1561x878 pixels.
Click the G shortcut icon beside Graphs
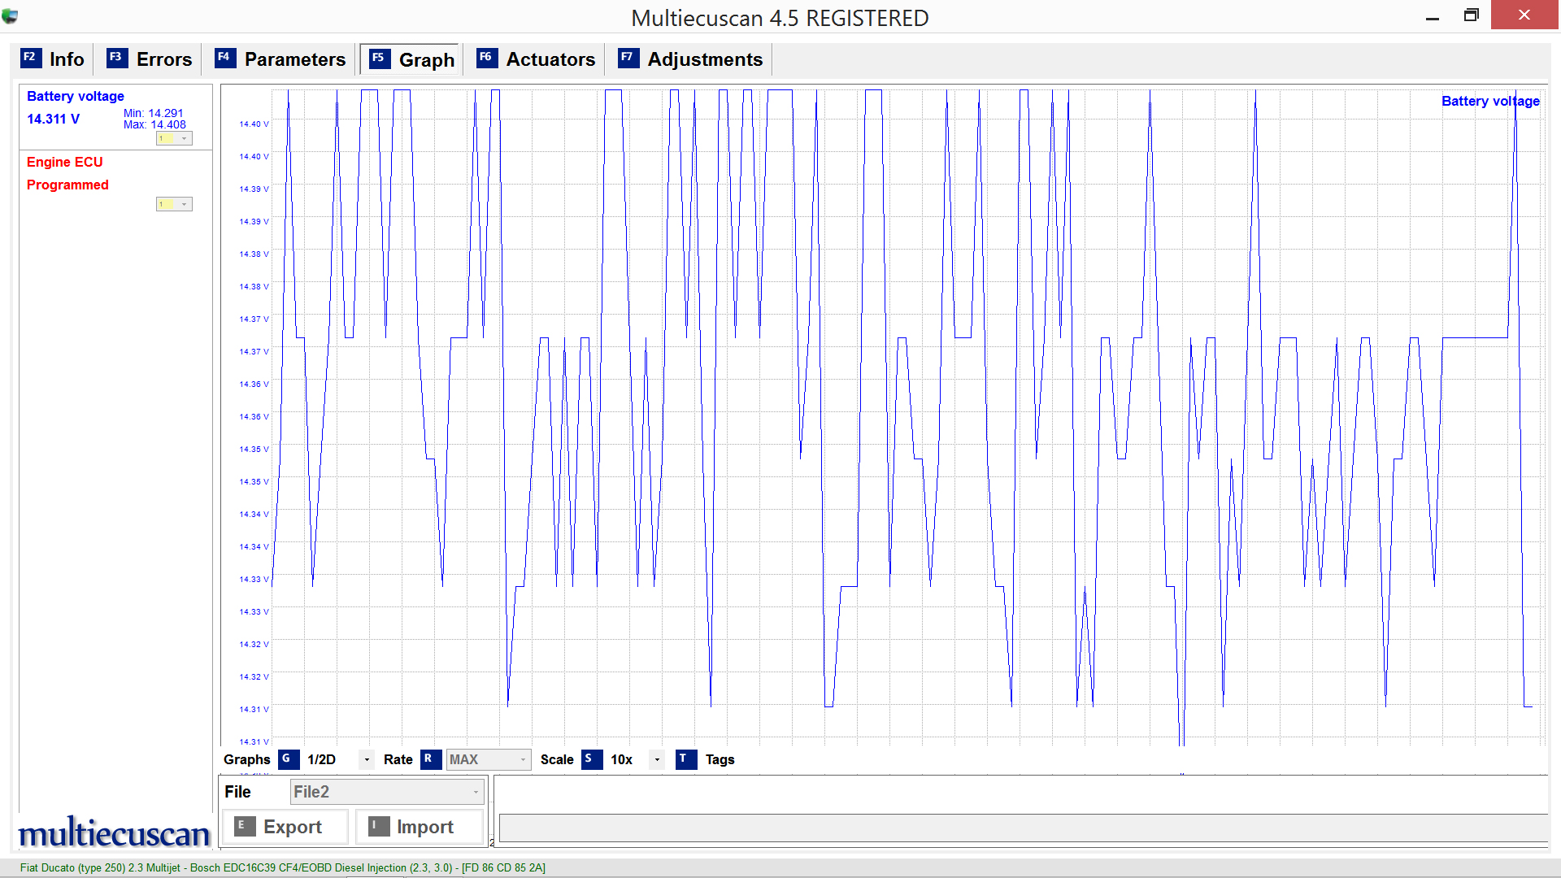[288, 759]
